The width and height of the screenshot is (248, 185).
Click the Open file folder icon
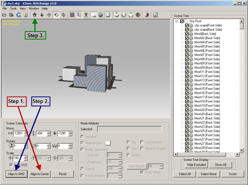4,15
